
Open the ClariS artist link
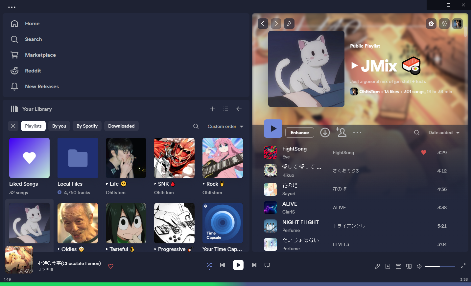[x=289, y=212]
